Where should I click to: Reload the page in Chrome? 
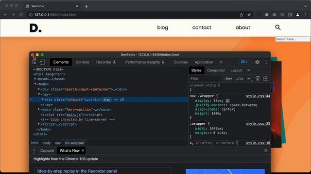tap(21, 14)
